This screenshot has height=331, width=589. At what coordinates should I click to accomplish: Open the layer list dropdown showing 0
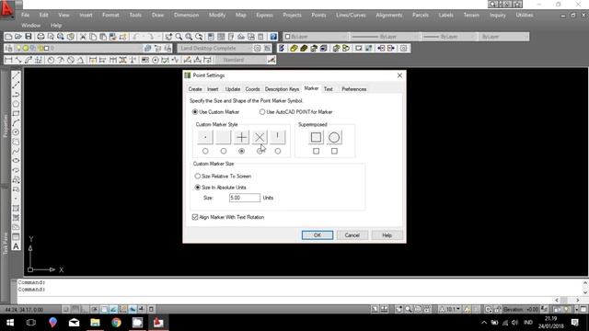tap(79, 48)
